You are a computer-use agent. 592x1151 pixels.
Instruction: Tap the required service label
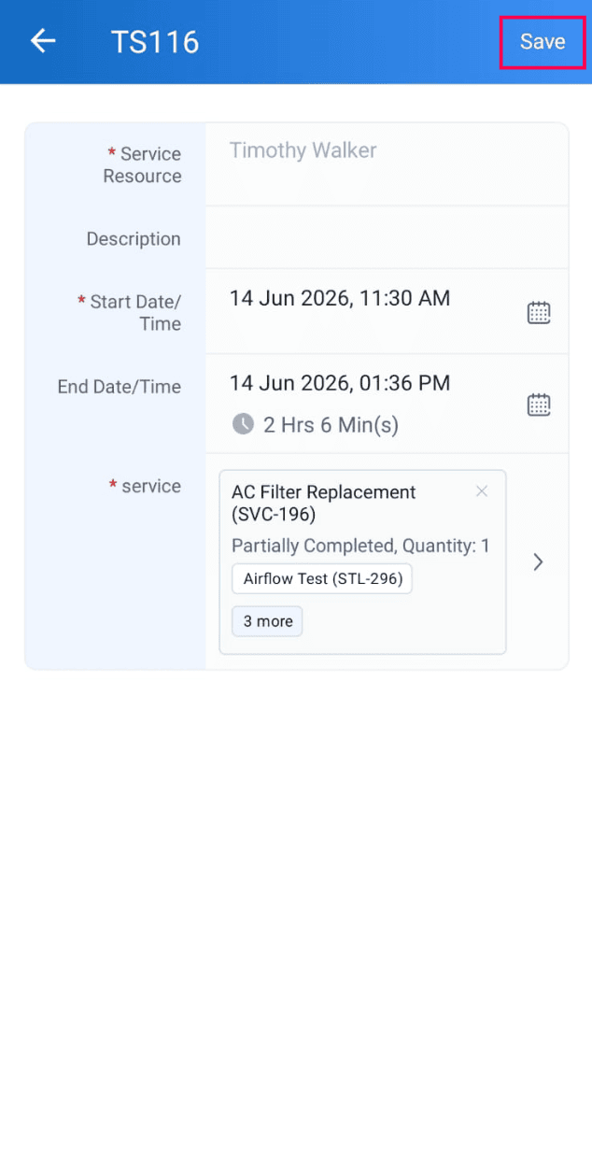145,486
